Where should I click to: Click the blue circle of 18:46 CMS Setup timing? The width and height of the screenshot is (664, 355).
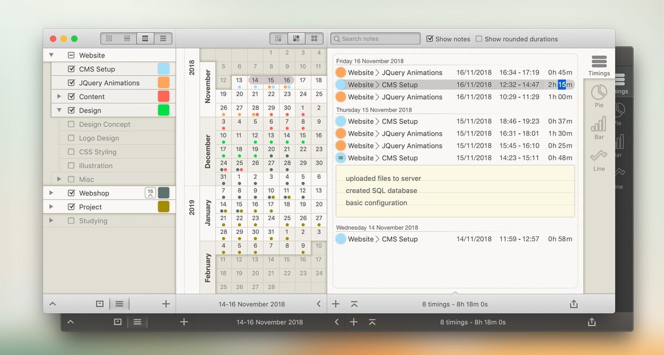[341, 121]
